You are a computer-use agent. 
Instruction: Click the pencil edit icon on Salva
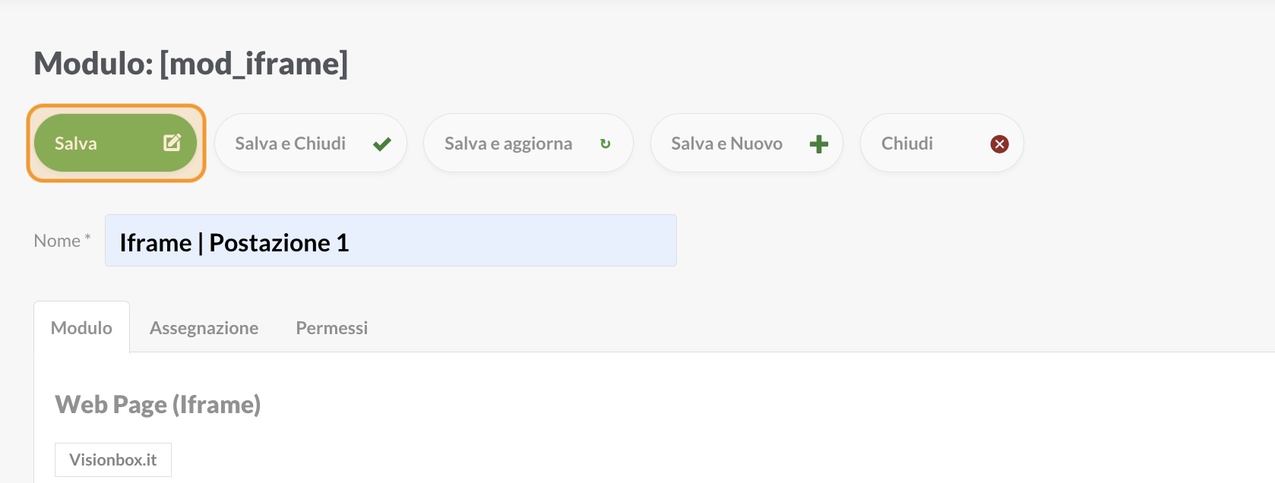point(172,142)
